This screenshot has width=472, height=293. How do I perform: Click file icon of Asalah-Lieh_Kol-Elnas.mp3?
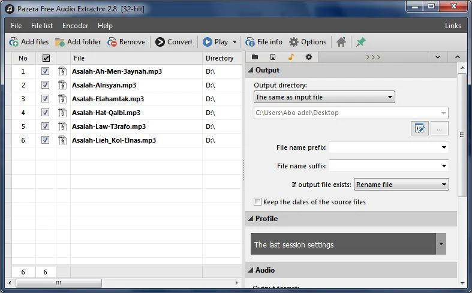62,140
